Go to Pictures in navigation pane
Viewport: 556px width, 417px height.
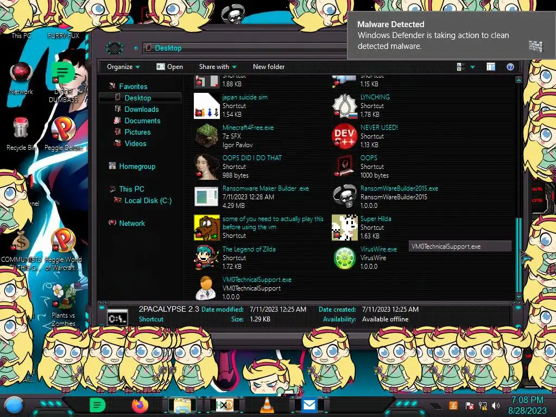tap(137, 132)
